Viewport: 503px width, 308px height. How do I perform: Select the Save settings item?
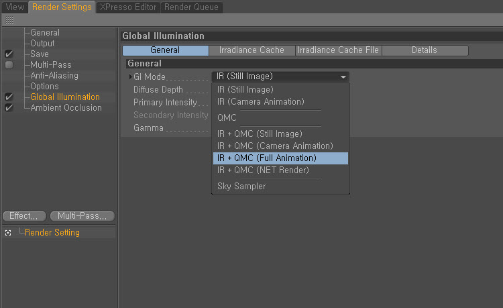40,54
